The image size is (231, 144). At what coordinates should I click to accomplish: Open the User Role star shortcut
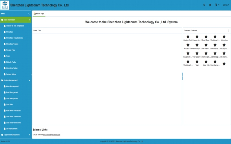206,63
